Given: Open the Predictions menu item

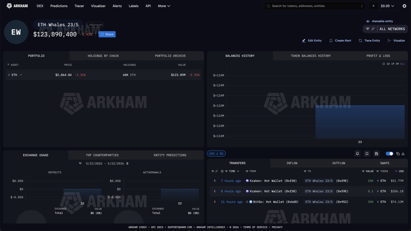Looking at the screenshot, I should [x=59, y=6].
